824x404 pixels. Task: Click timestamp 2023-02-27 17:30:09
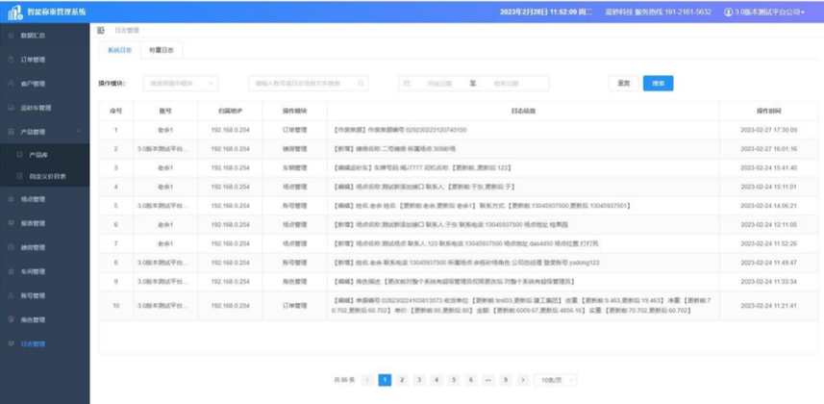pyautogui.click(x=769, y=130)
